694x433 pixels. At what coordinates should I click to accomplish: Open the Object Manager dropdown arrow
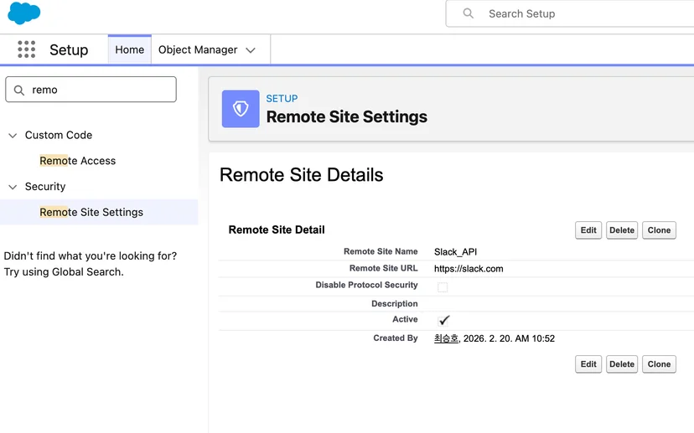click(x=251, y=50)
